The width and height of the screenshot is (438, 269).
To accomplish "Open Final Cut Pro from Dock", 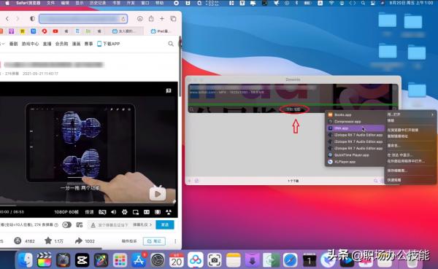I will pyautogui.click(x=44, y=261).
